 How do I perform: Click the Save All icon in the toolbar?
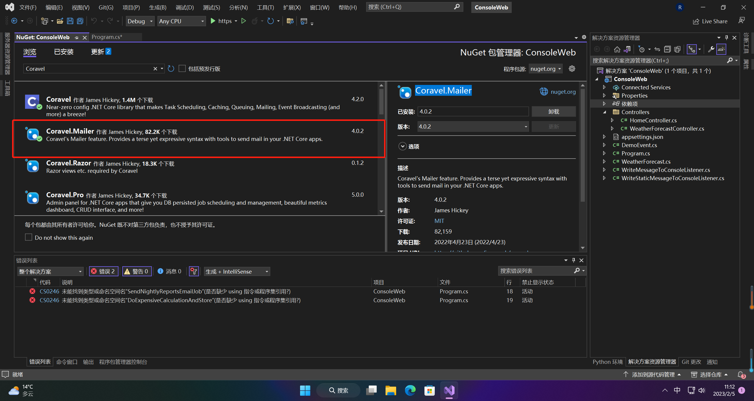[x=80, y=21]
